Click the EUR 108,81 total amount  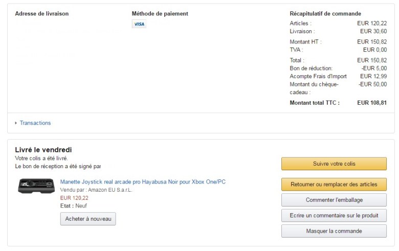[x=372, y=103]
